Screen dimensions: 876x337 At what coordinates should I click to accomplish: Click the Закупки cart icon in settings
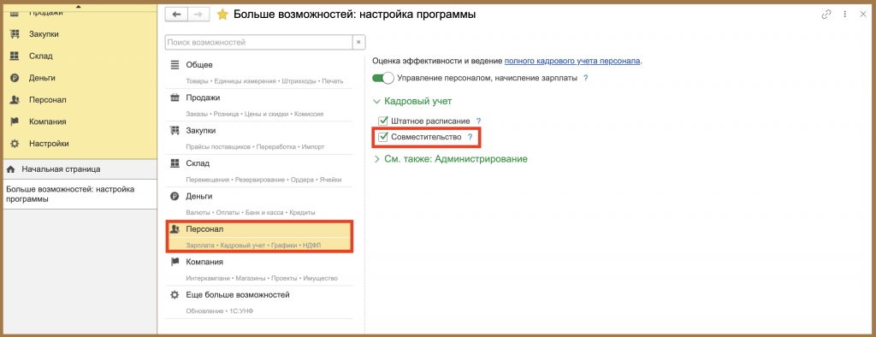point(175,131)
